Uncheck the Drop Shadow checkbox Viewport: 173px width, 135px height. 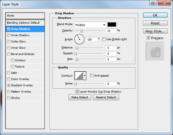(x=9, y=29)
